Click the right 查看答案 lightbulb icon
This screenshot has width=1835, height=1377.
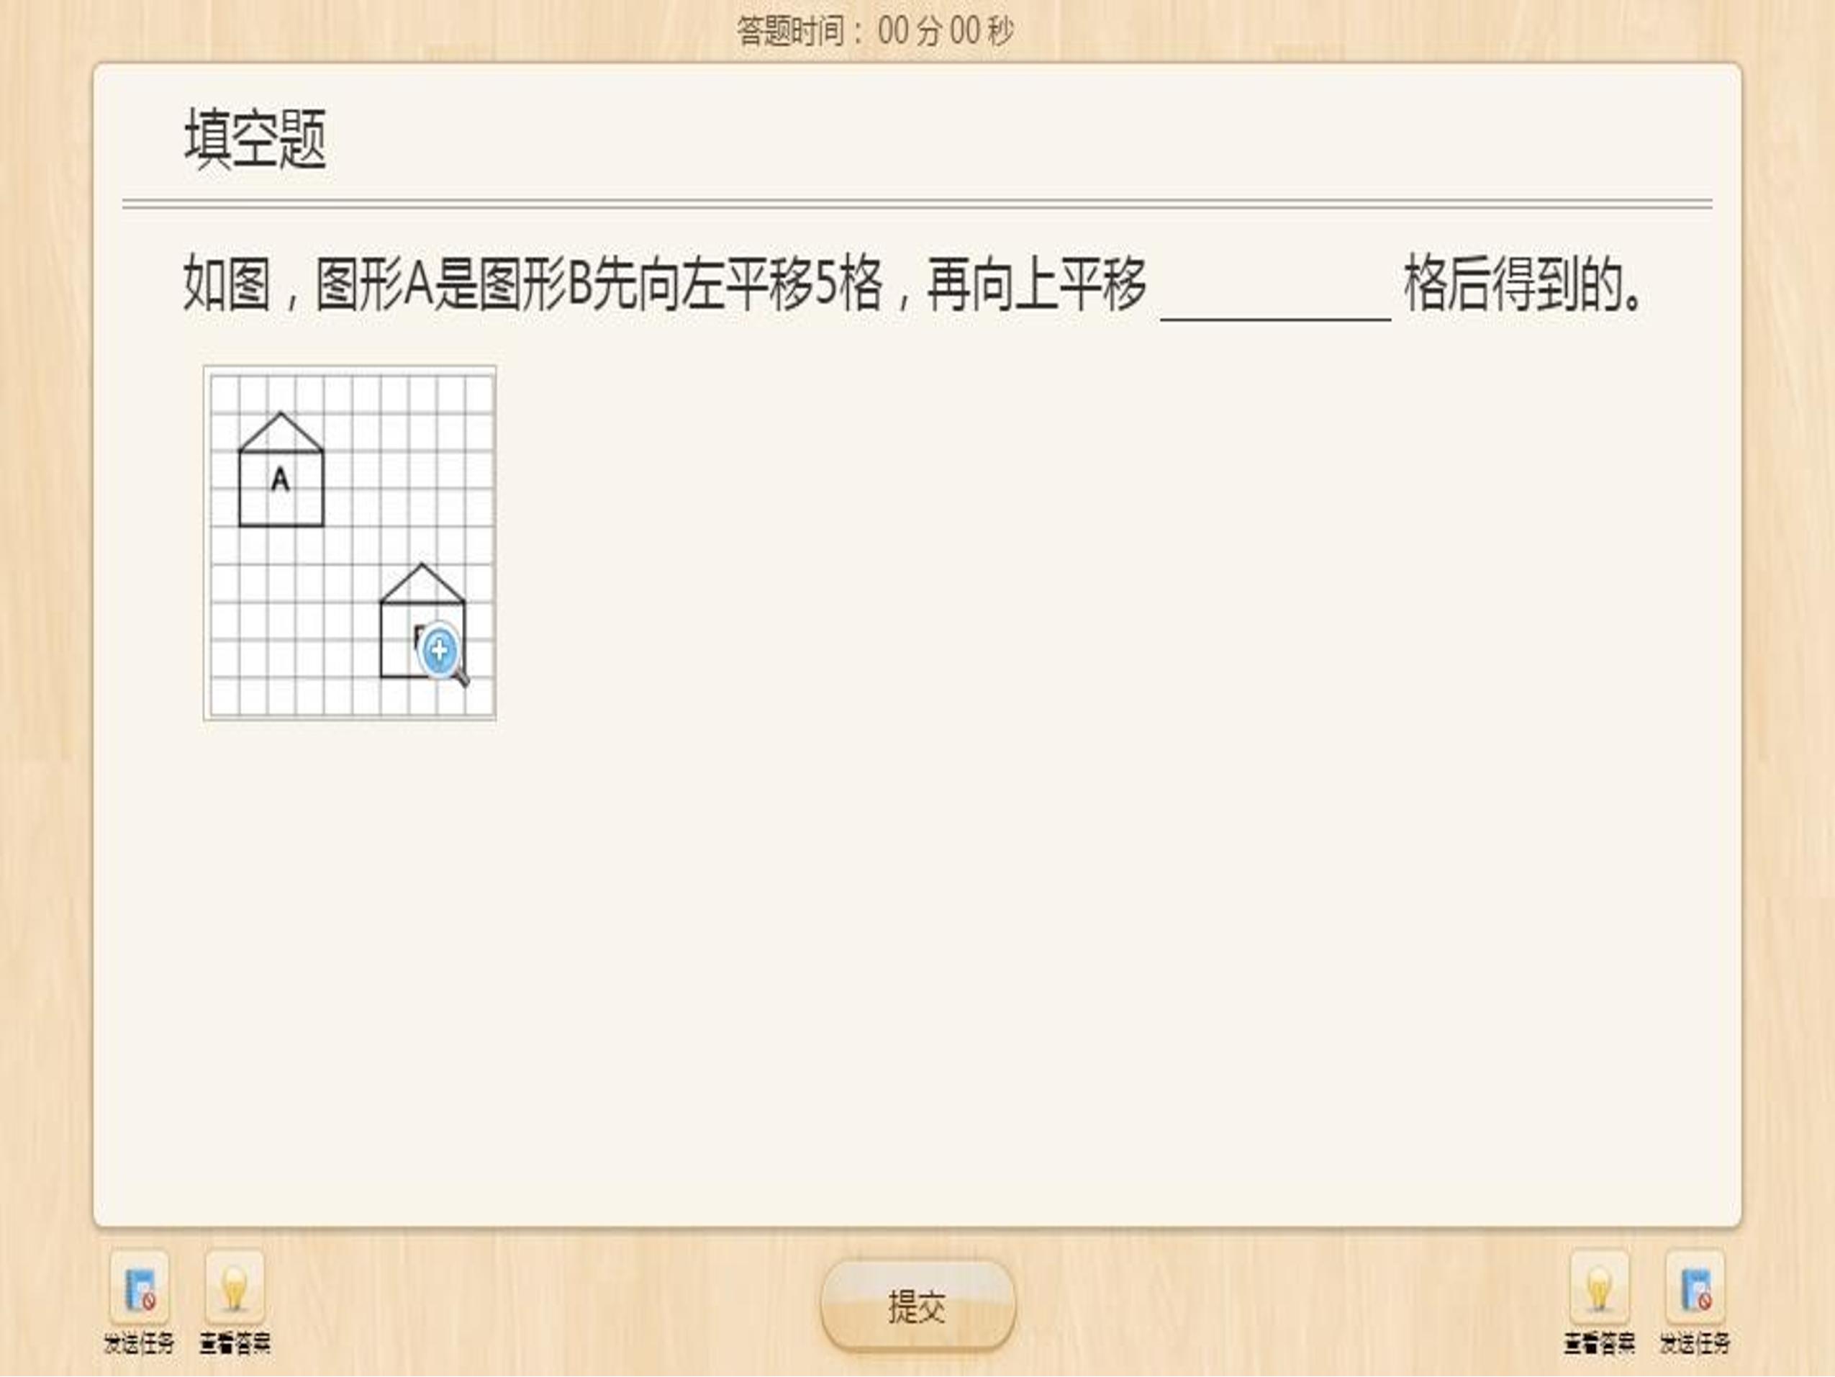click(x=1600, y=1287)
